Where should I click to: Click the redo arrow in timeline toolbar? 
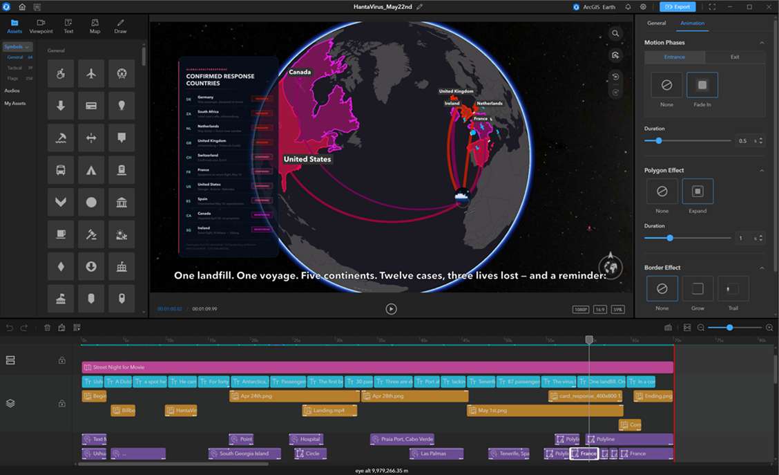click(24, 327)
